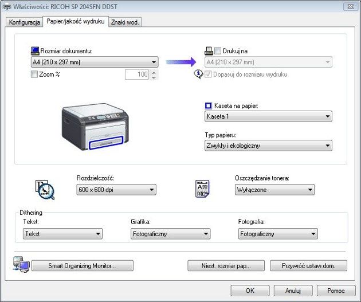This screenshot has height=302, width=361.
Task: Switch to the Konfiguracja tab
Action: [x=25, y=22]
